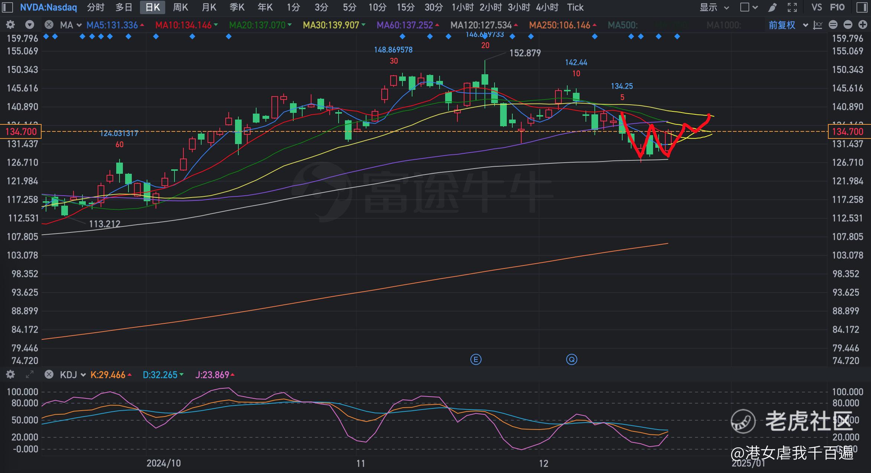Switch to 周K weekly chart tab
This screenshot has width=871, height=473.
(x=180, y=7)
